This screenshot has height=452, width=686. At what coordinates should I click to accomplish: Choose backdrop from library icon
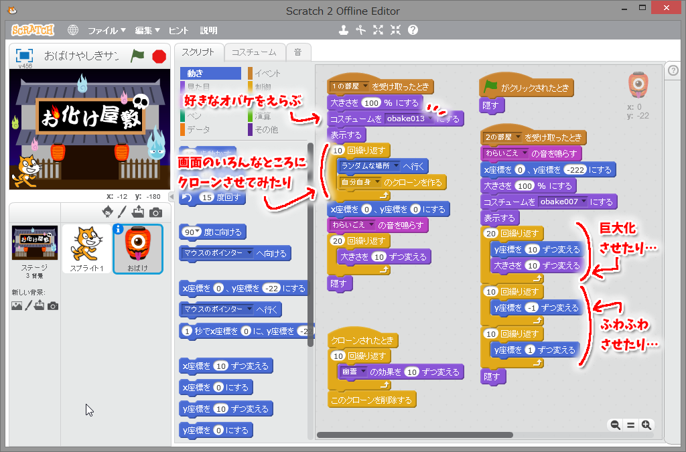click(17, 305)
